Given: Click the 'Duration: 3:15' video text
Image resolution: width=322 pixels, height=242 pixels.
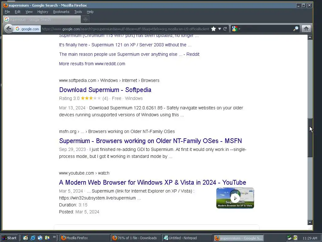Looking at the screenshot, I should coord(73,205).
